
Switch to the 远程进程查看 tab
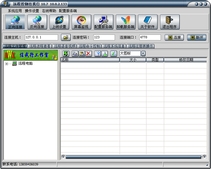point(40,46)
